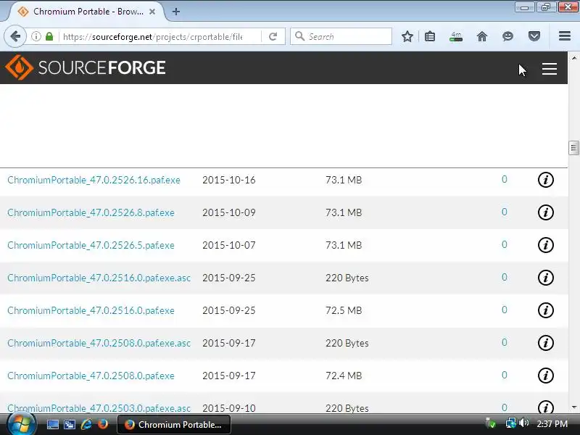Click download count 0 for 47.0.2526.16 row
580x435 pixels.
point(504,179)
